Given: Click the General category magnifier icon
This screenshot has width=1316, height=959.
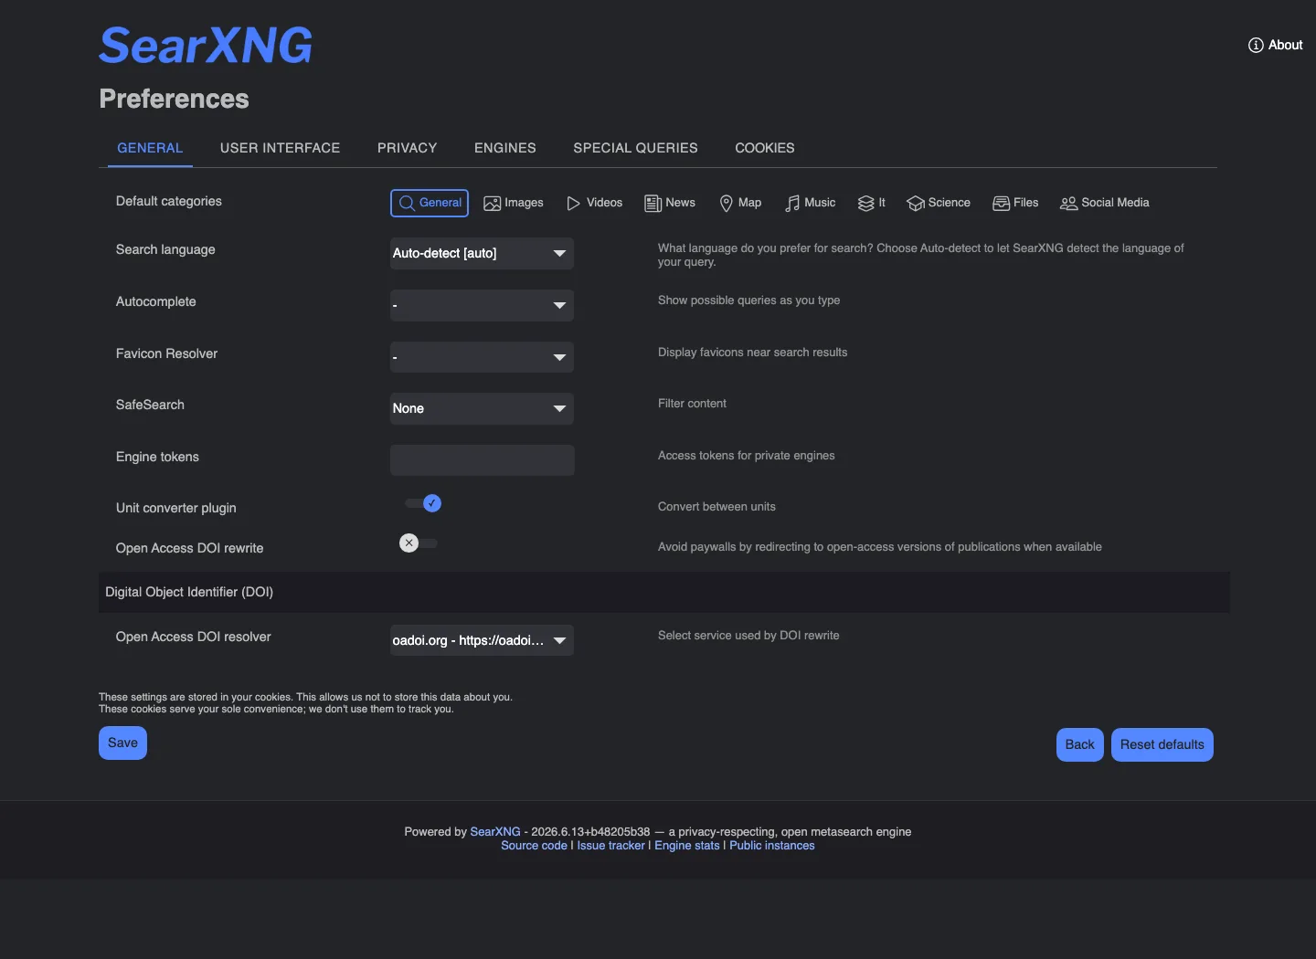Looking at the screenshot, I should (407, 203).
